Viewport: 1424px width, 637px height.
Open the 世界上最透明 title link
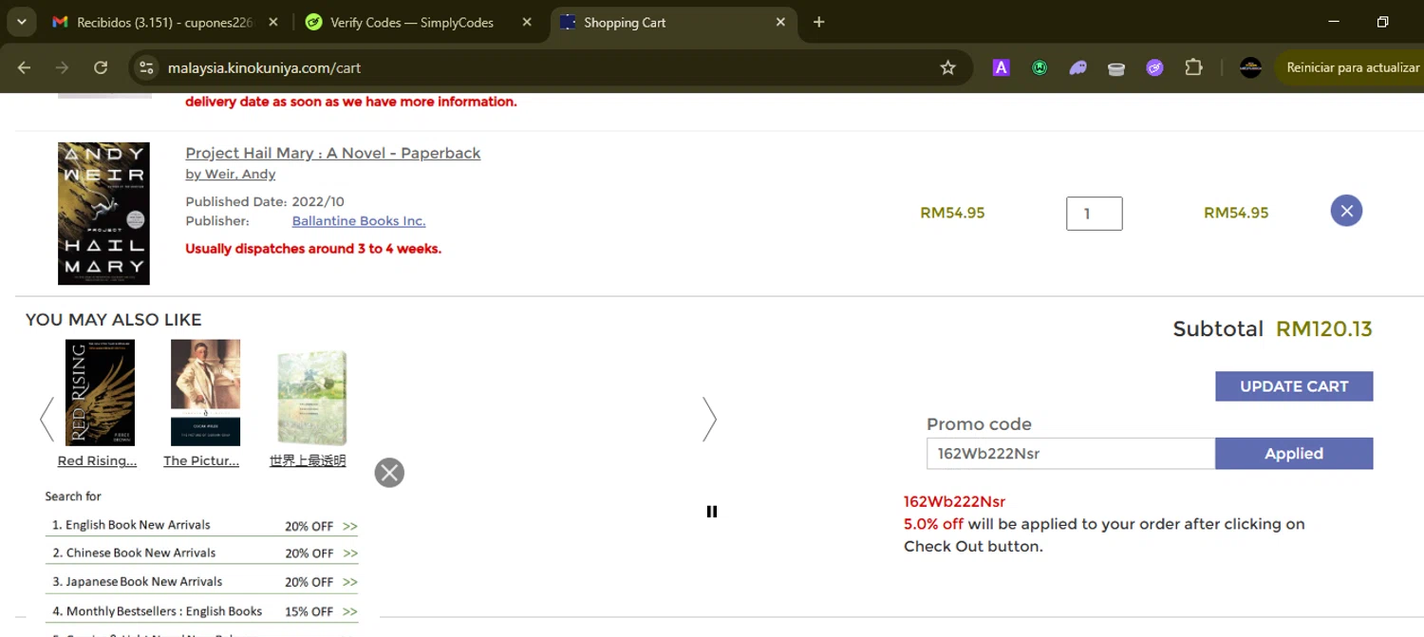[308, 460]
